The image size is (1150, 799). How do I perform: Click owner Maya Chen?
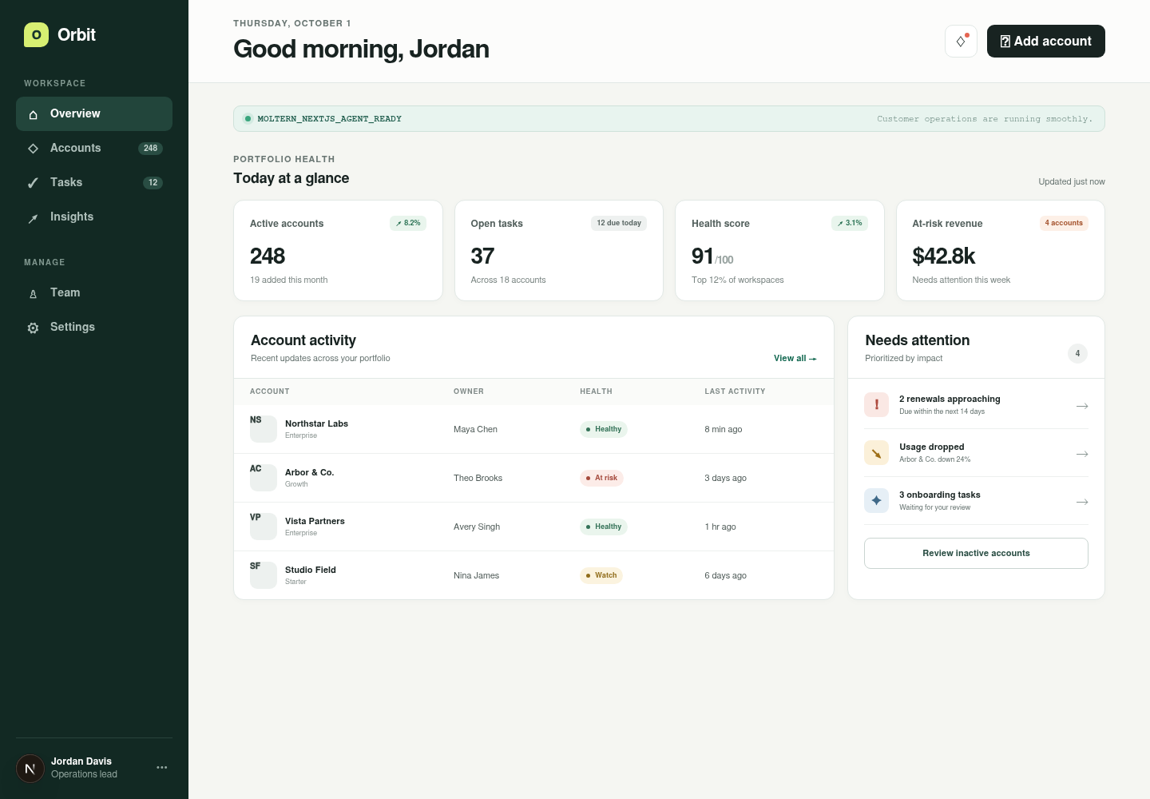tap(475, 429)
